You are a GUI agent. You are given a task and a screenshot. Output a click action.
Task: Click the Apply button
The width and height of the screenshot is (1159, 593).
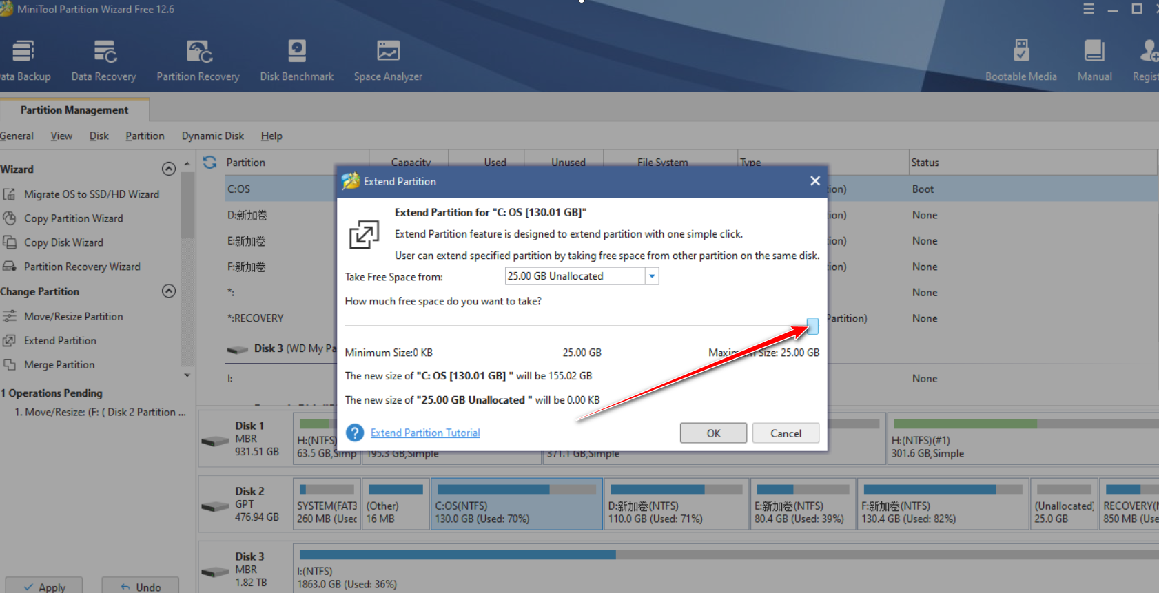pos(44,587)
